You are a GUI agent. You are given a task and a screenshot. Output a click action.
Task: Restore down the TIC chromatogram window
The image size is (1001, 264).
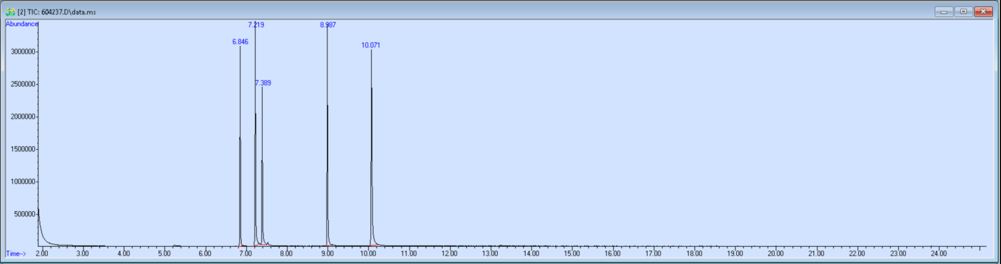pyautogui.click(x=963, y=12)
